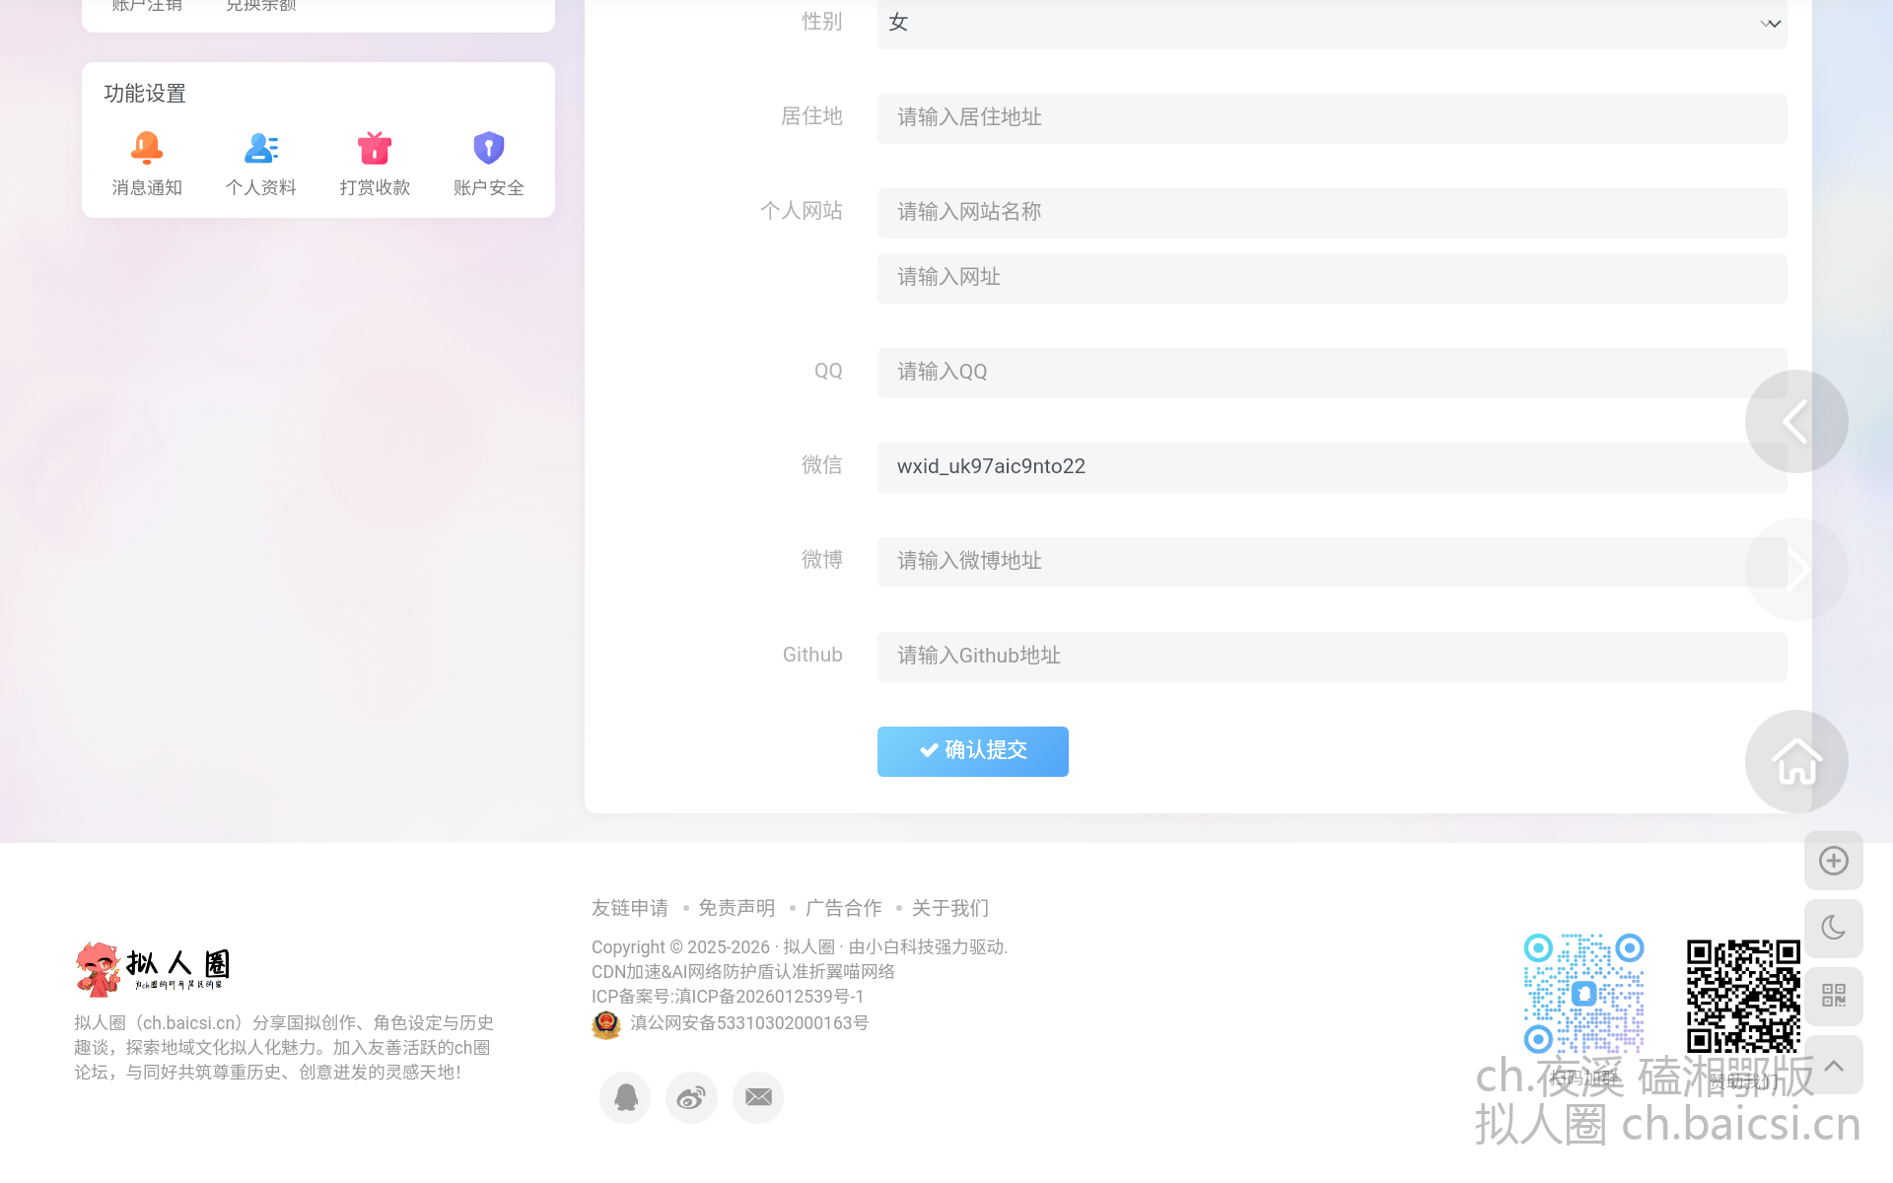Open 滇公网安备53310302000163号 link
The image size is (1893, 1183).
click(749, 1023)
